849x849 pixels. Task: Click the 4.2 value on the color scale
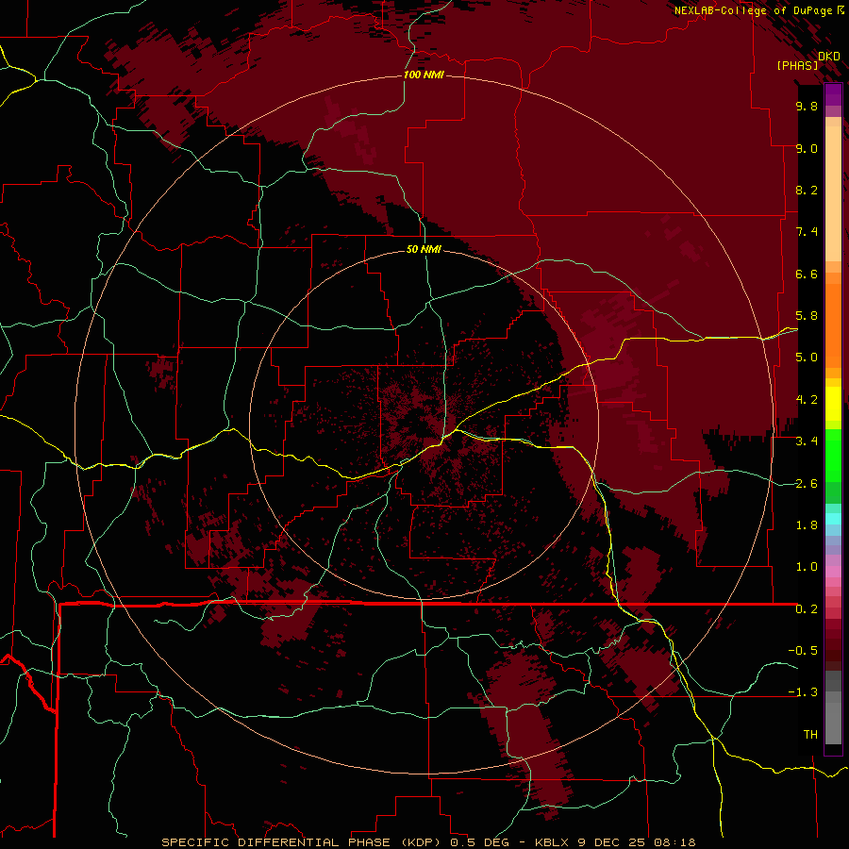pos(807,400)
